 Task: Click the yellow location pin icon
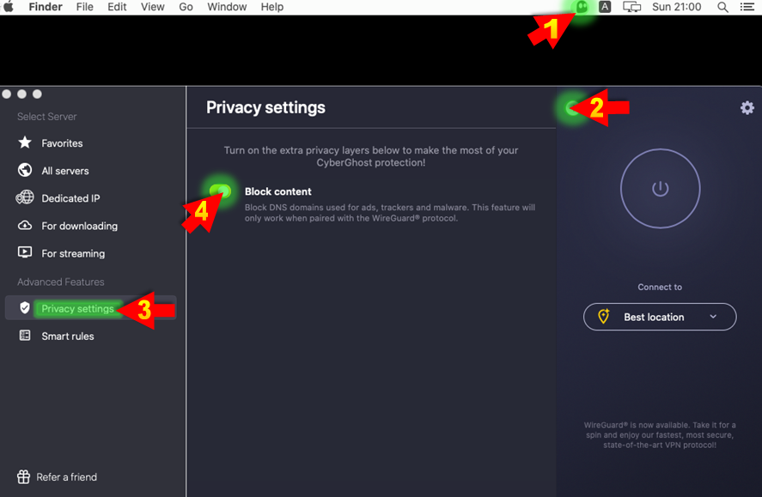tap(604, 317)
